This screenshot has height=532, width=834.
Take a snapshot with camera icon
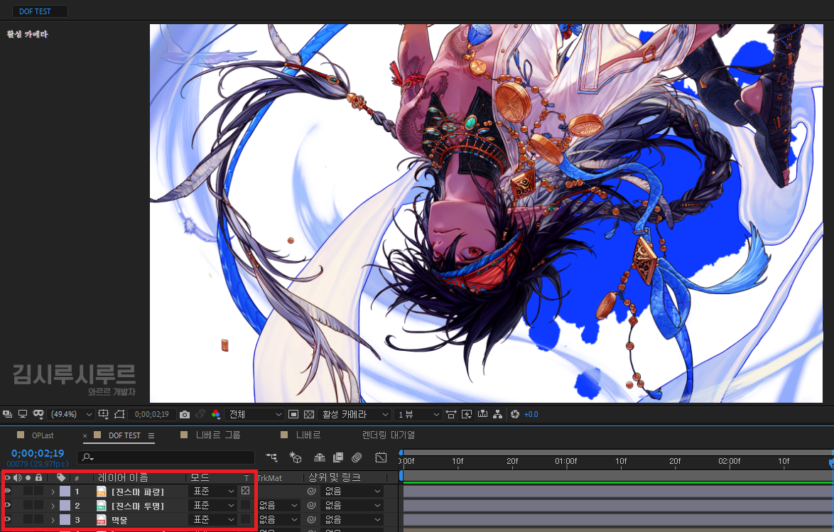185,414
